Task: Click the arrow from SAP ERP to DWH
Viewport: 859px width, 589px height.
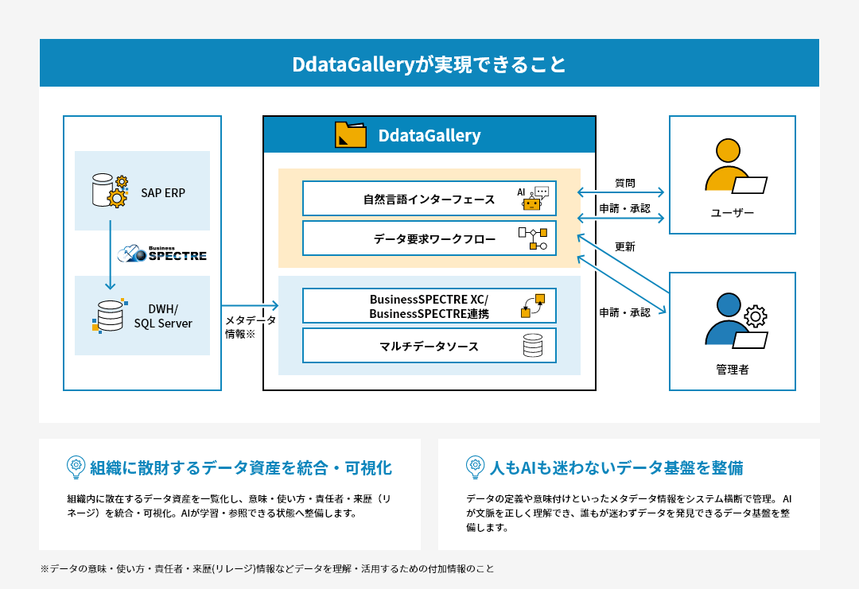Action: (110, 255)
